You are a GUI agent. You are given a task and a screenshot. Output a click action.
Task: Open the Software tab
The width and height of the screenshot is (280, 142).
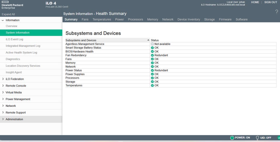tap(242, 19)
